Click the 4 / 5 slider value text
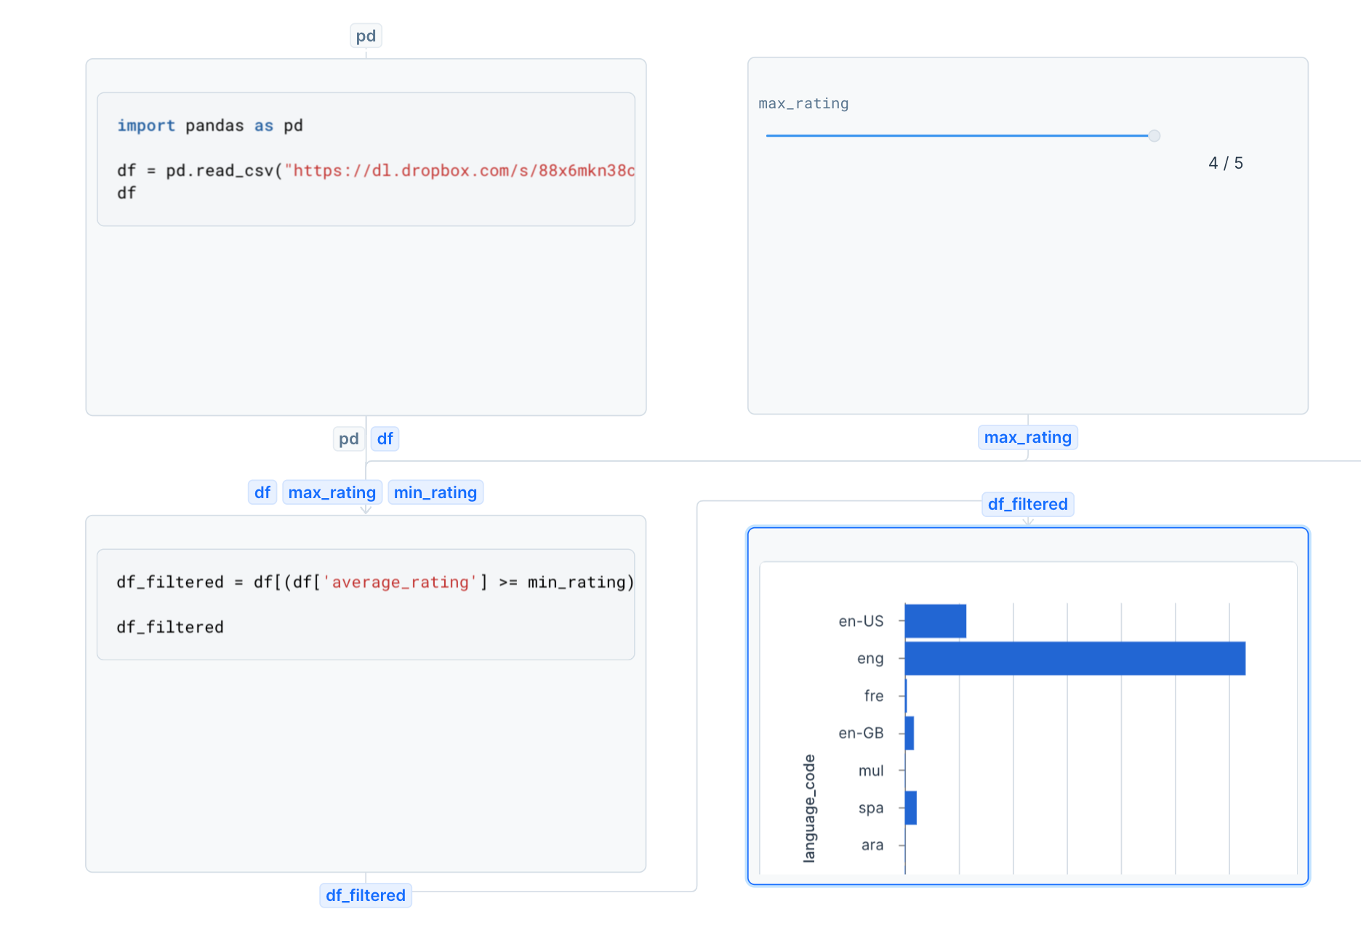1361x941 pixels. (1225, 164)
